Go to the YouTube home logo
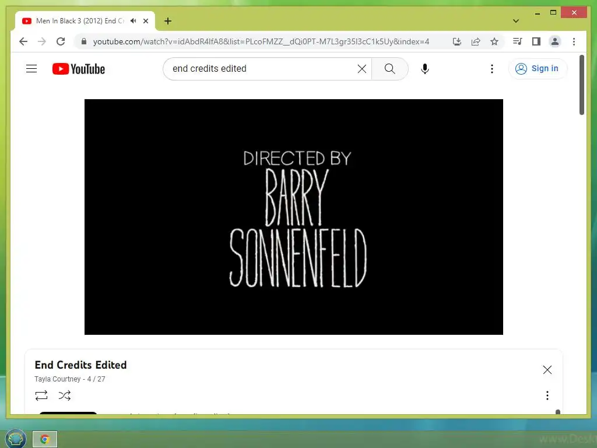The image size is (597, 448). point(79,69)
